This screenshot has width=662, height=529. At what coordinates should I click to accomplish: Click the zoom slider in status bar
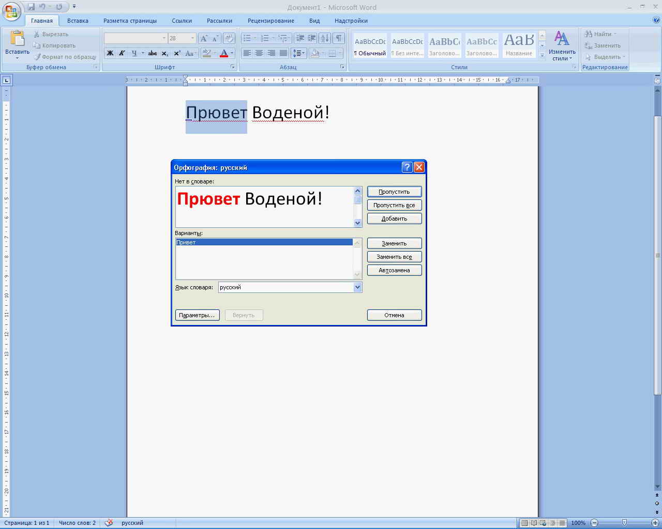[624, 523]
